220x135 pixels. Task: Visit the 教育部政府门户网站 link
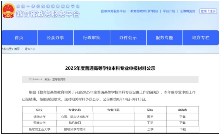tap(144, 11)
